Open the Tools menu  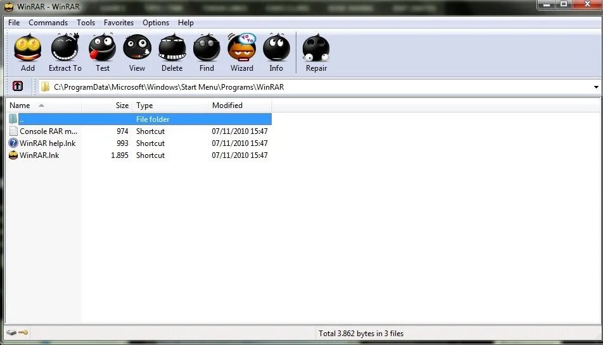point(86,23)
